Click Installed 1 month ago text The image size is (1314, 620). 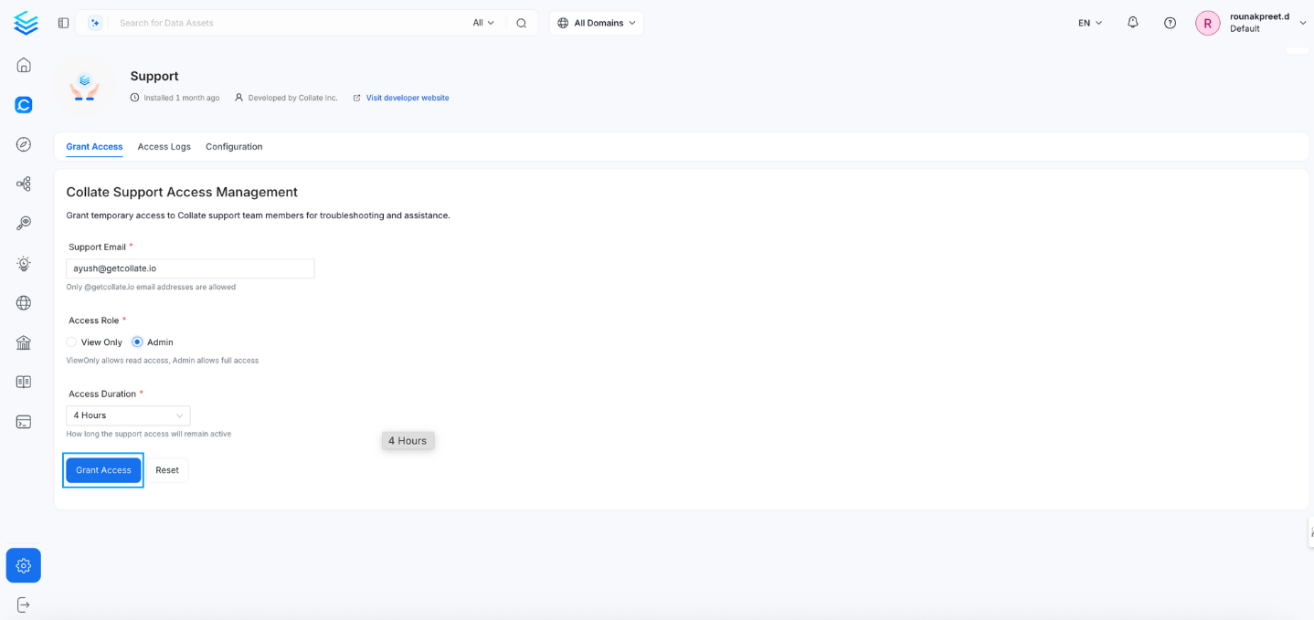tap(181, 98)
